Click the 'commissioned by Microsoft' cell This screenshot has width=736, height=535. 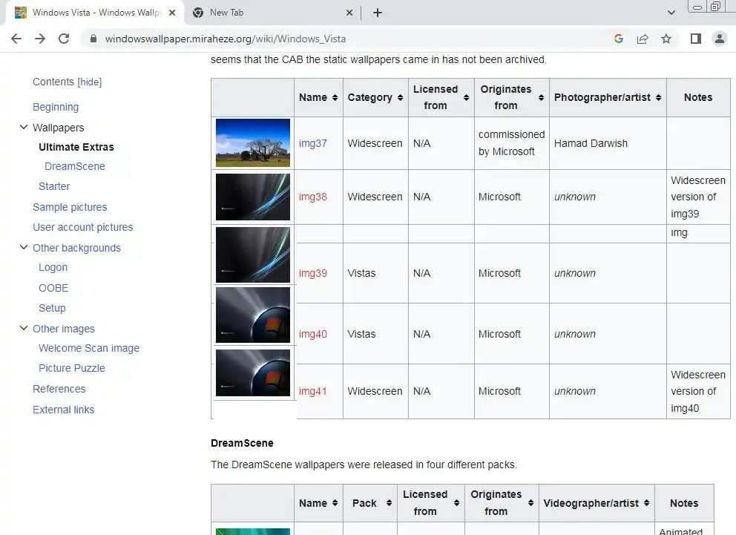tap(512, 142)
